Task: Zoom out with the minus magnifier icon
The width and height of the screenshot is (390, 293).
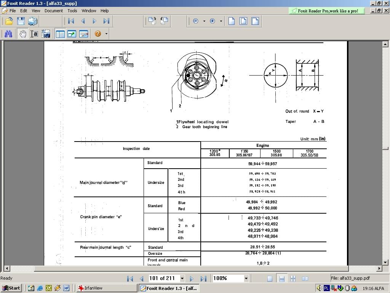Action: tap(196, 21)
